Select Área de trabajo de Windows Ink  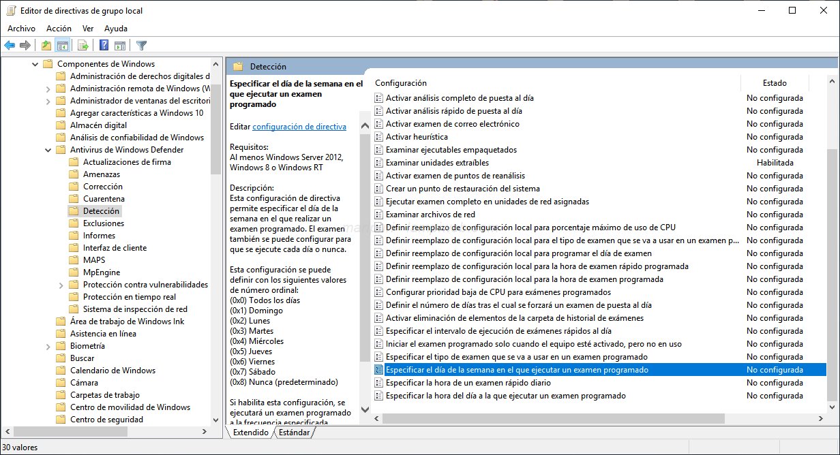click(x=127, y=321)
